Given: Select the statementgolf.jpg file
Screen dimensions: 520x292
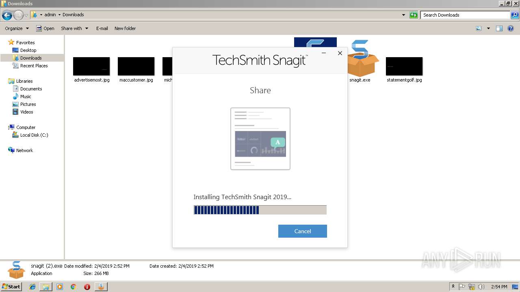Looking at the screenshot, I should point(404,70).
